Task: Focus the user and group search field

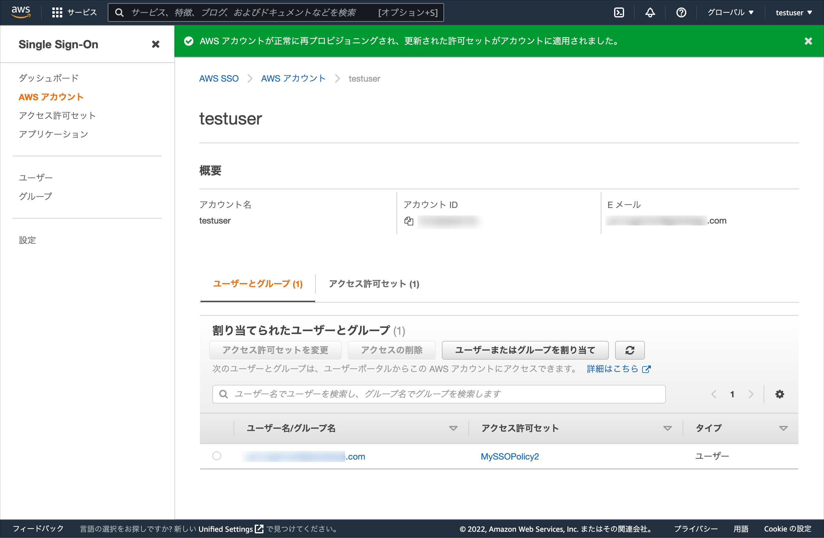Action: coord(439,394)
